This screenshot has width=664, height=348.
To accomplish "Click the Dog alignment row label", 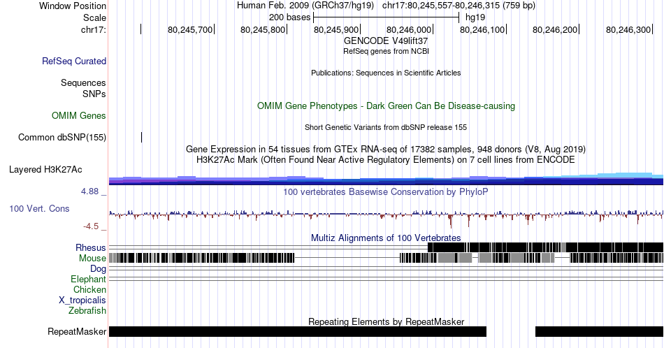I will pyautogui.click(x=99, y=269).
